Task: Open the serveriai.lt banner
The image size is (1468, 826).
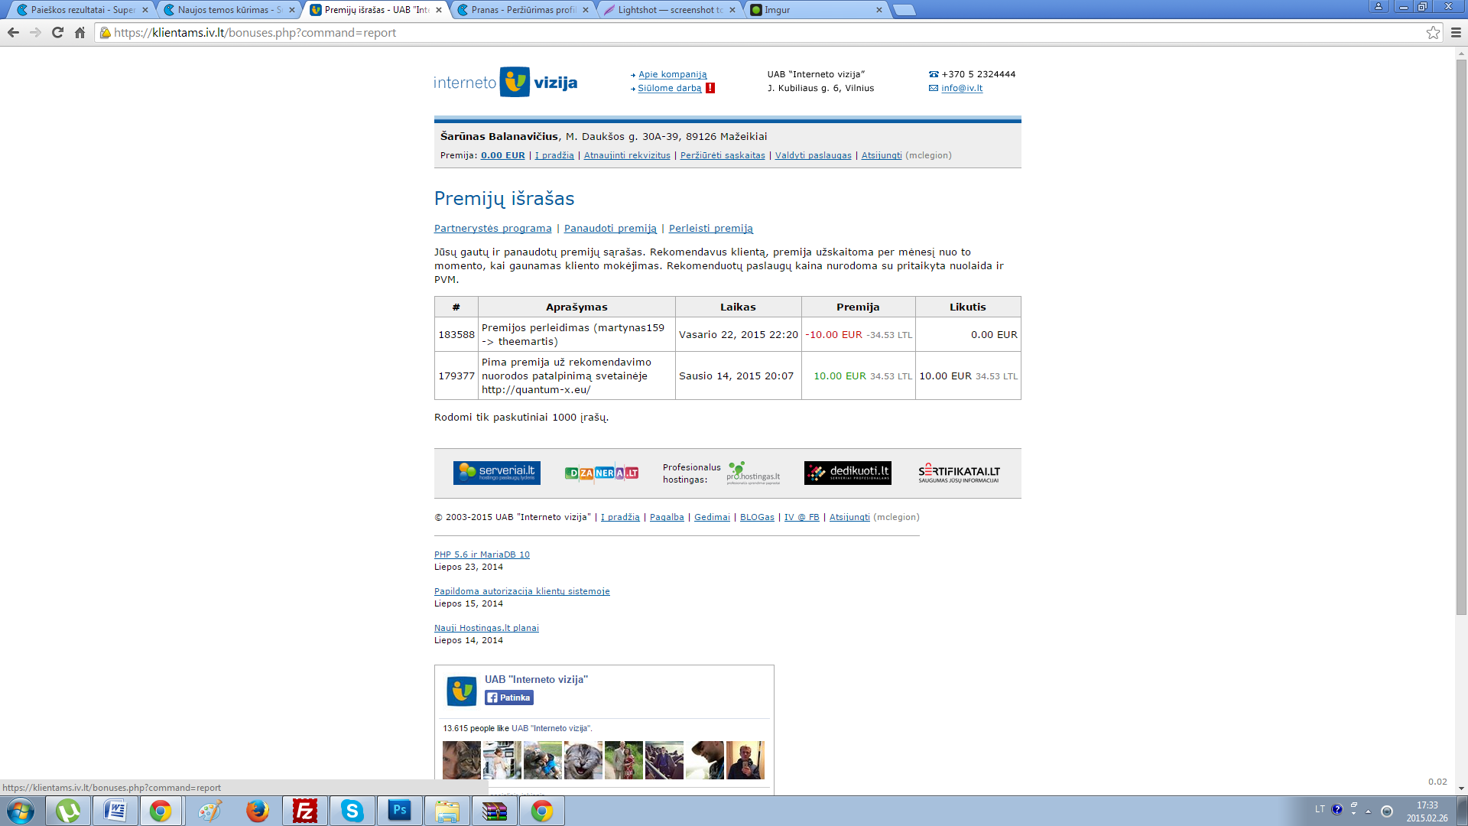Action: coord(496,473)
